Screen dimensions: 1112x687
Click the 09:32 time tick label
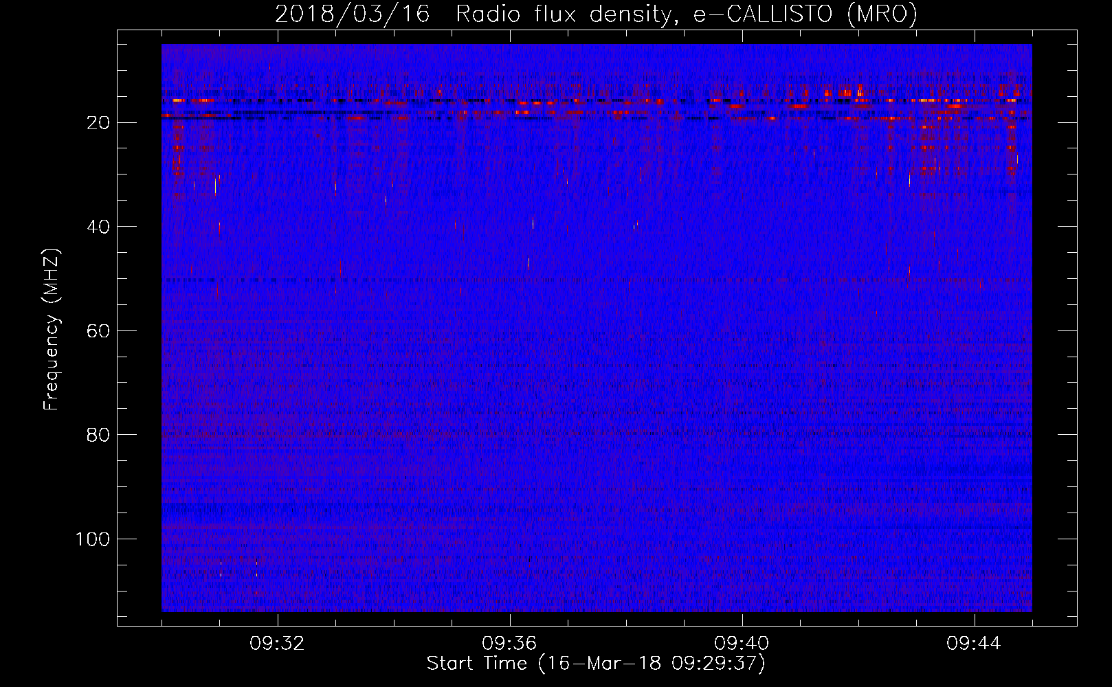(278, 644)
